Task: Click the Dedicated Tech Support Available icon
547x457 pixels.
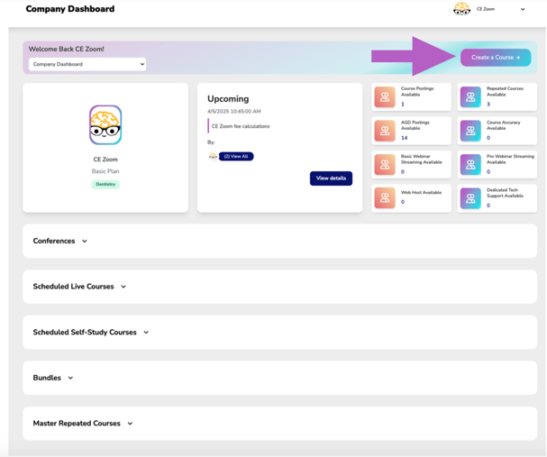Action: point(470,197)
